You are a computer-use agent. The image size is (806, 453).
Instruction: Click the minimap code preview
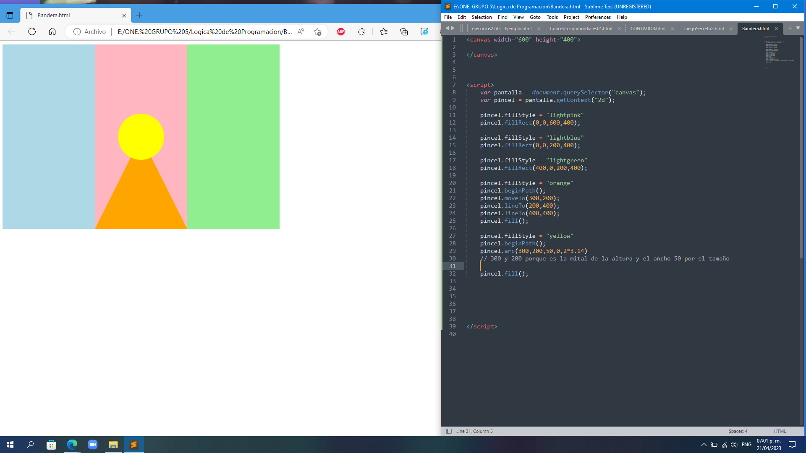(x=778, y=52)
